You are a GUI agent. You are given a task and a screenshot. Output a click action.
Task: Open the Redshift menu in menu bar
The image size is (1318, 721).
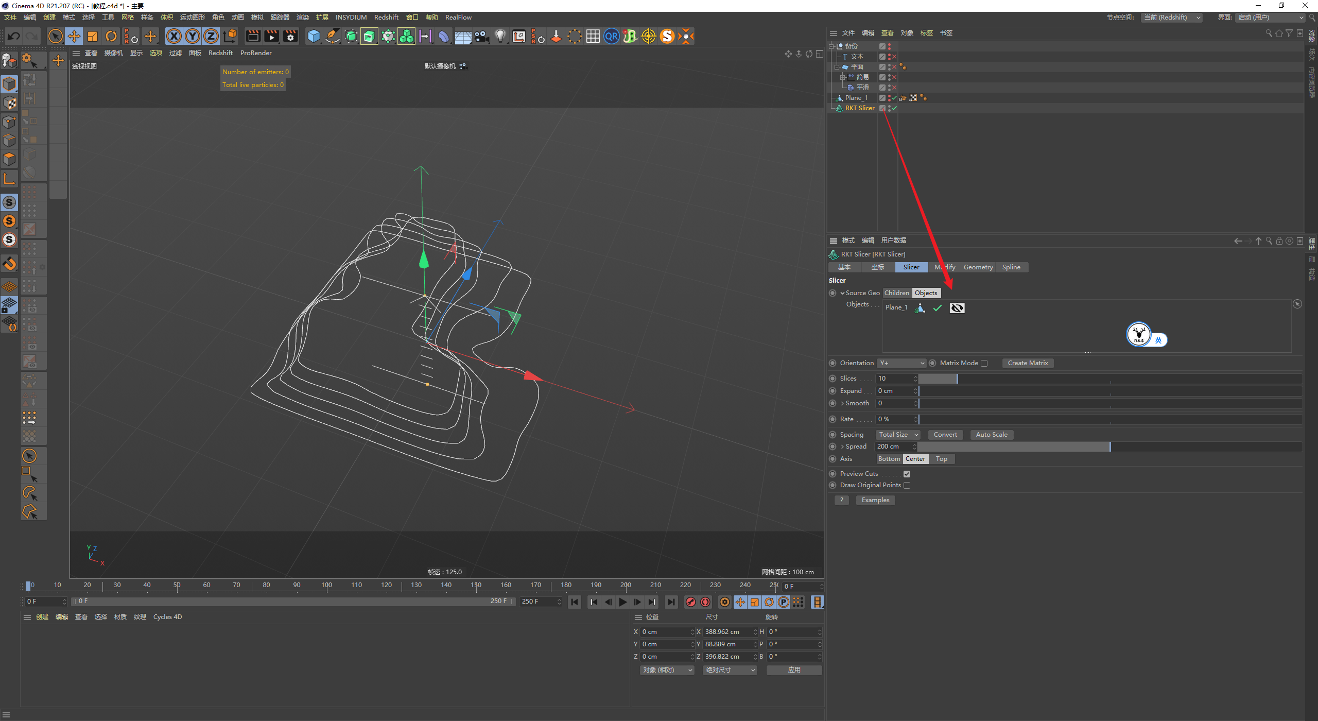click(x=386, y=17)
